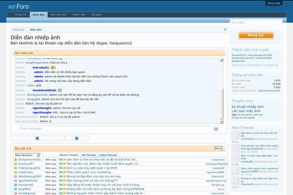Open the posts count dropdown showing 10

click(218, 148)
